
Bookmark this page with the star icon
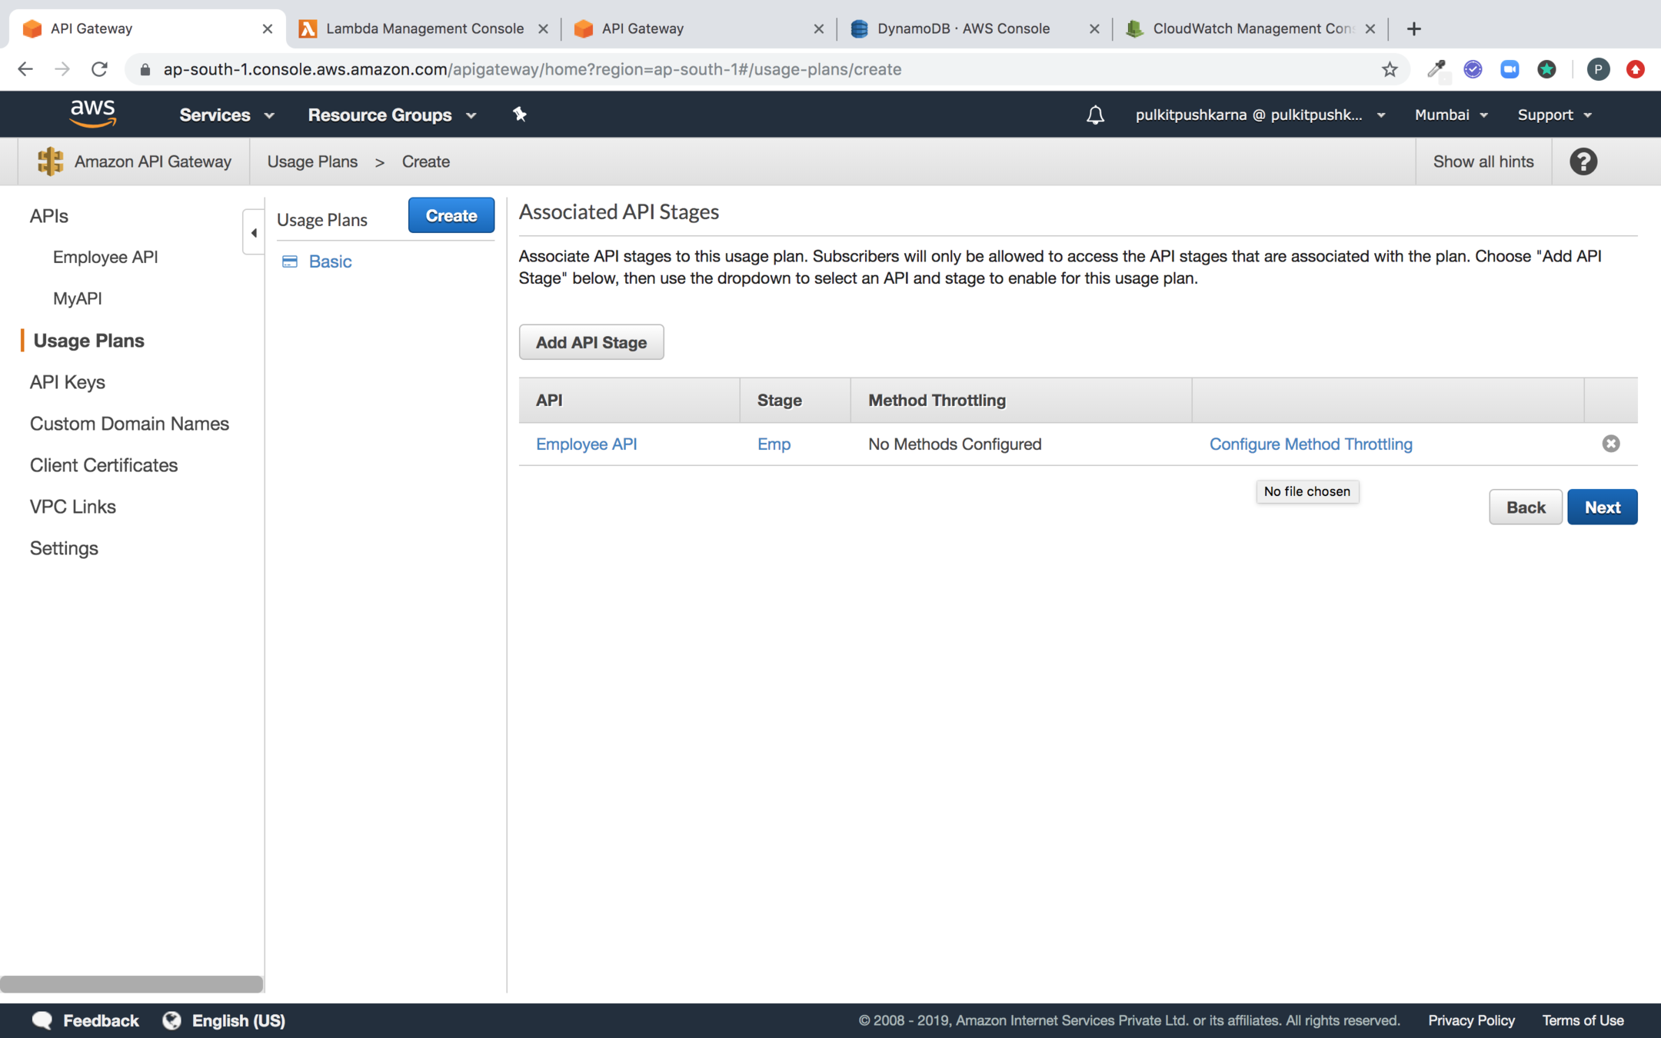tap(1389, 69)
